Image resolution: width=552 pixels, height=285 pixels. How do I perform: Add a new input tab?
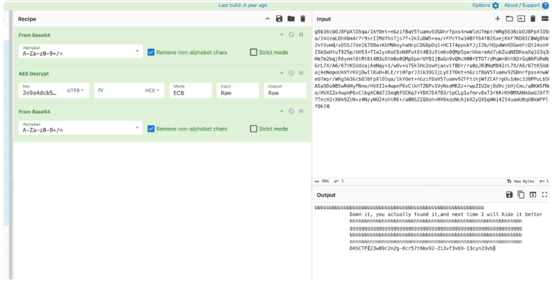[x=497, y=19]
